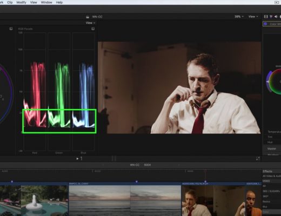Open the vectorscope settings icon
This screenshot has height=216, width=281.
click(x=11, y=29)
